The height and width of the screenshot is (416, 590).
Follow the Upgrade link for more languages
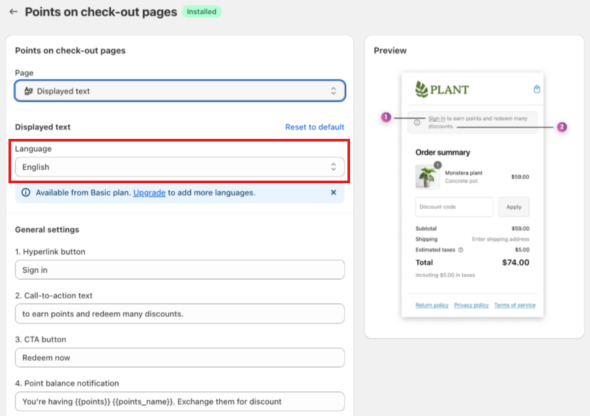pyautogui.click(x=149, y=192)
